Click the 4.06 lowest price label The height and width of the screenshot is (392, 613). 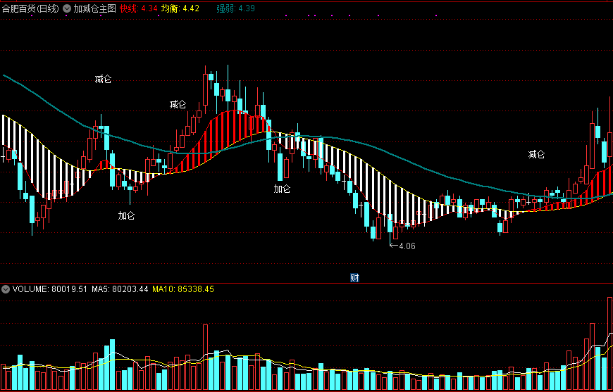tap(407, 246)
